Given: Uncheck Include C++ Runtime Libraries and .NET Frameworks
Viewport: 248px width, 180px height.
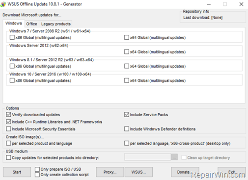Looking at the screenshot, I should click(8, 122).
